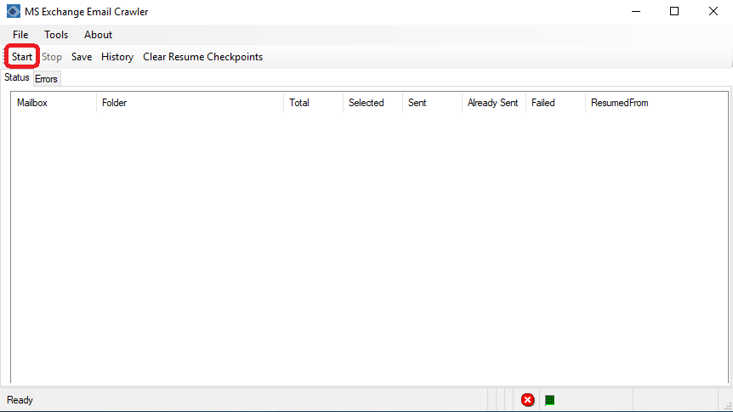Open the Tools menu

(x=56, y=35)
